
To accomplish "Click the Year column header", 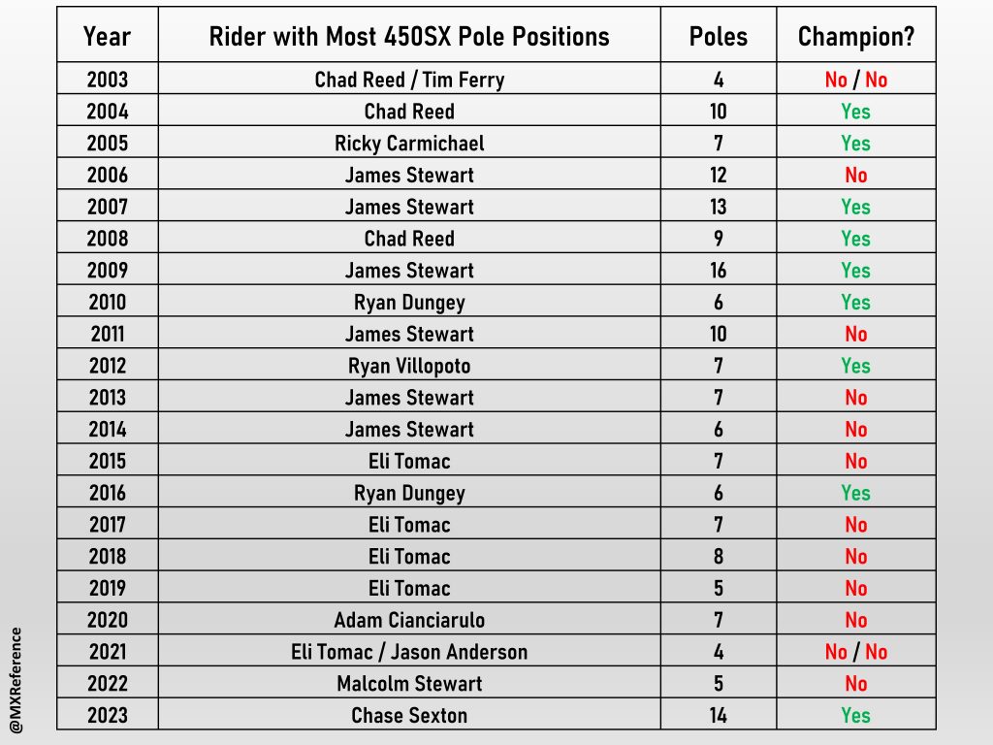I will 107,37.
